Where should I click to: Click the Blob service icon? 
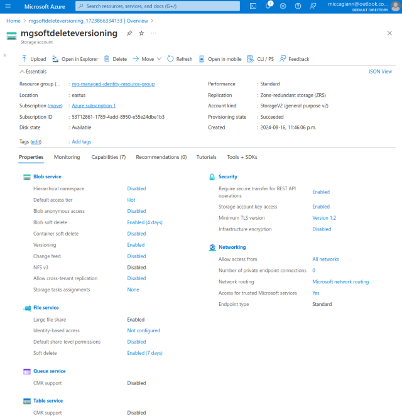27,177
